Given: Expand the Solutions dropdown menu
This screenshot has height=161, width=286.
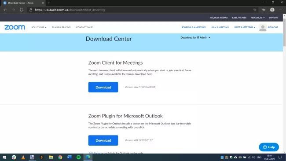Looking at the screenshot, I should coord(39,27).
